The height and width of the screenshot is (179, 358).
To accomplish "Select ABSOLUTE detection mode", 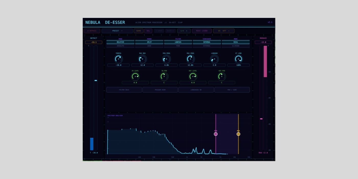I will click(120, 46).
